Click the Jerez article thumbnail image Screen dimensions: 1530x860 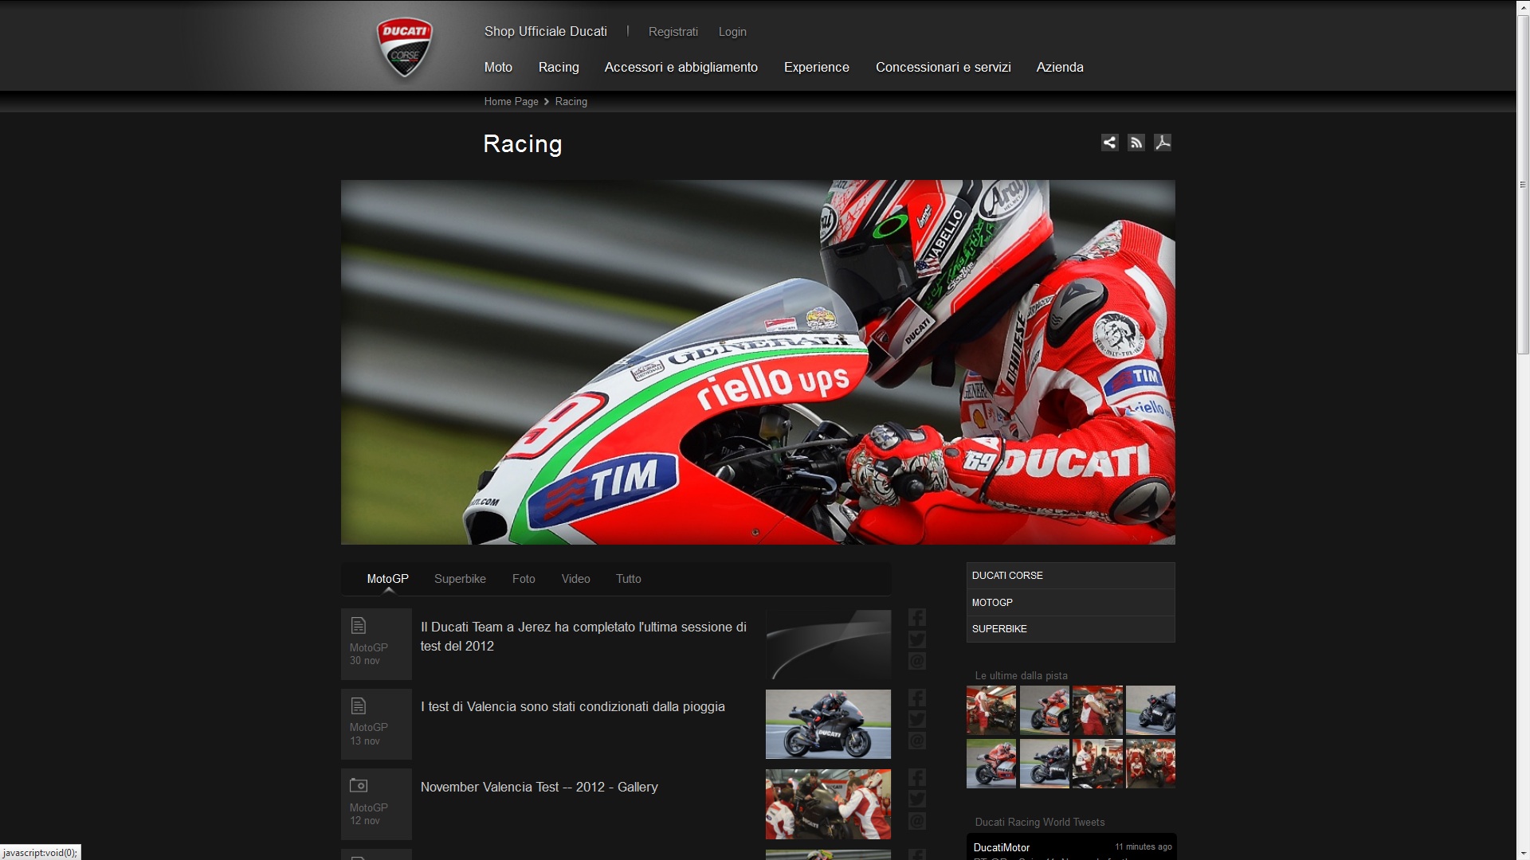(828, 644)
